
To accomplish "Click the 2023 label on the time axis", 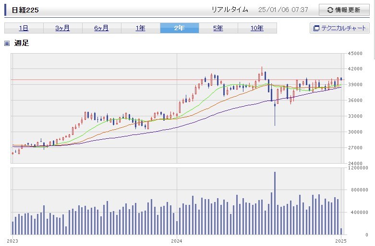I will click(12, 242).
